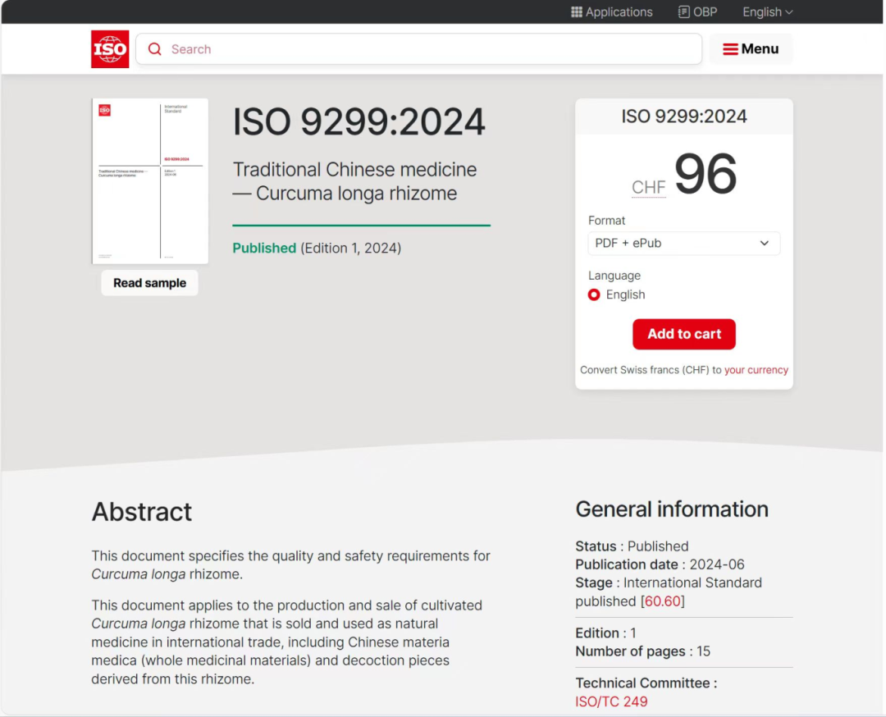Click ISO 9299:2024 title in price card
Screen dimensions: 886x717
click(x=683, y=116)
